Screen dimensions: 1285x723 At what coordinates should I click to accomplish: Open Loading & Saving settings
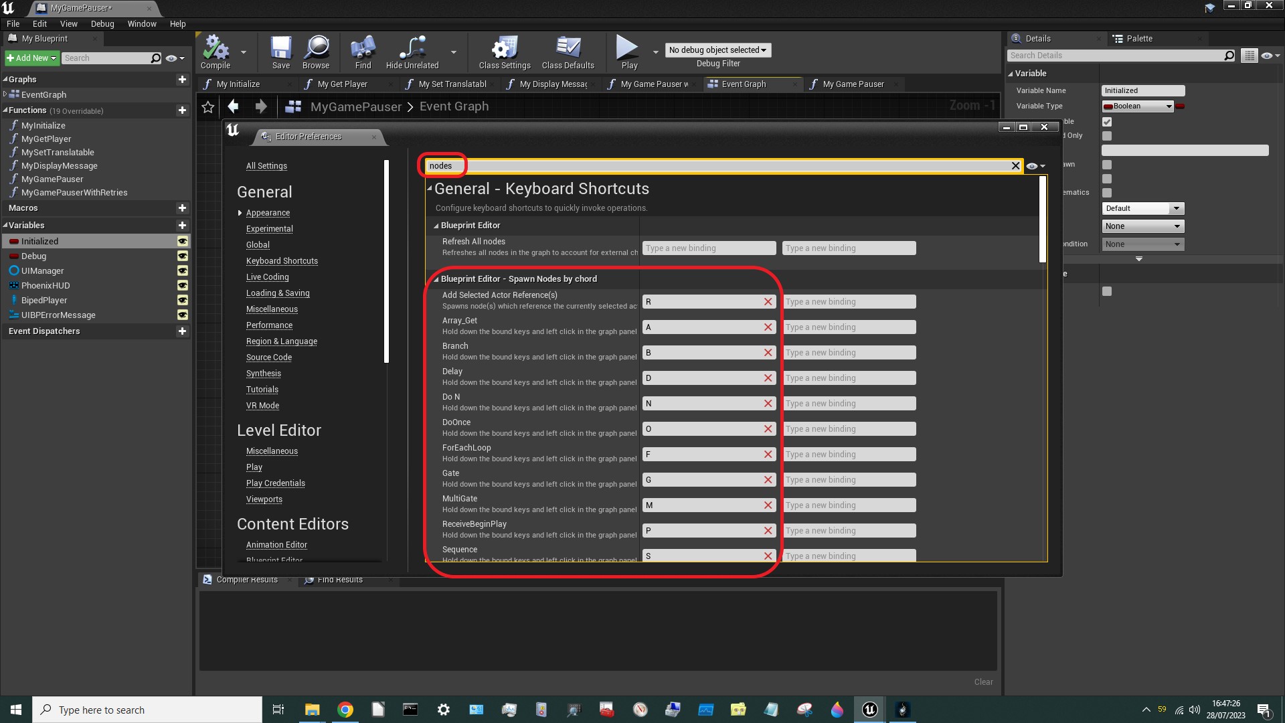pos(278,293)
